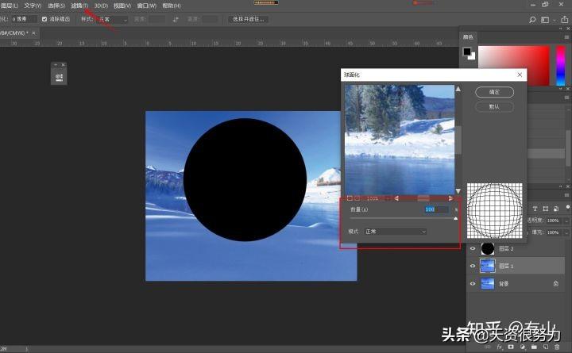Add a layer mask using the mask icon
The height and width of the screenshot is (353, 572).
(x=511, y=347)
